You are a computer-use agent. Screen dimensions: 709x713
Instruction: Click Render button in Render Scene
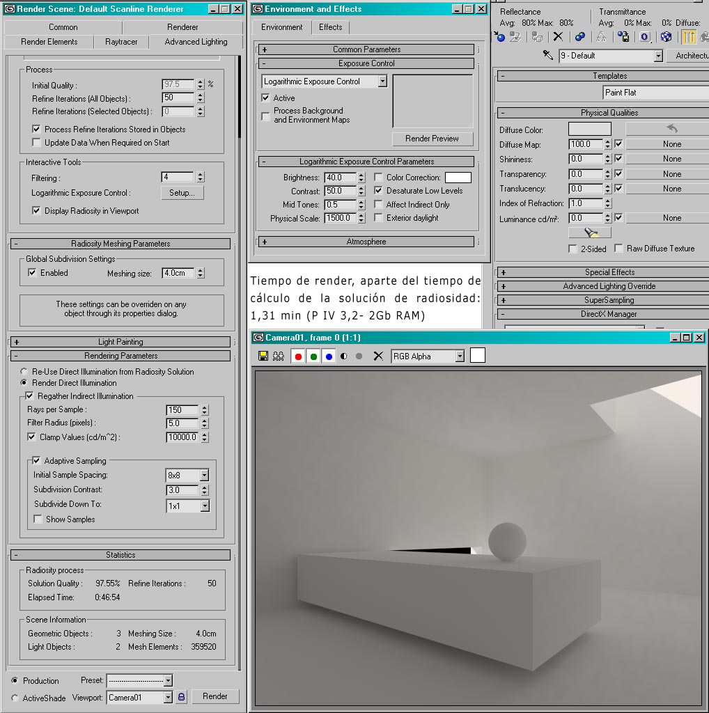pos(215,696)
